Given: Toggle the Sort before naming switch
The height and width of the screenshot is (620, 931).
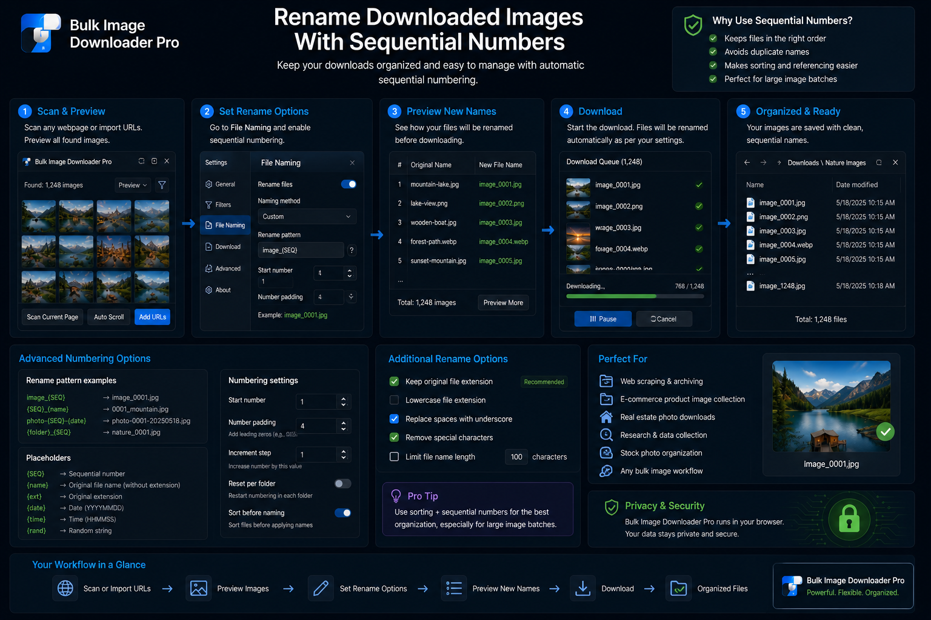Looking at the screenshot, I should pos(342,513).
